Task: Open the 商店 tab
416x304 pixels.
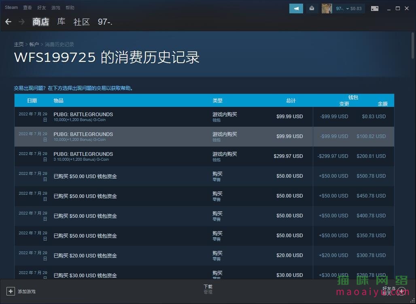Action: (x=40, y=22)
